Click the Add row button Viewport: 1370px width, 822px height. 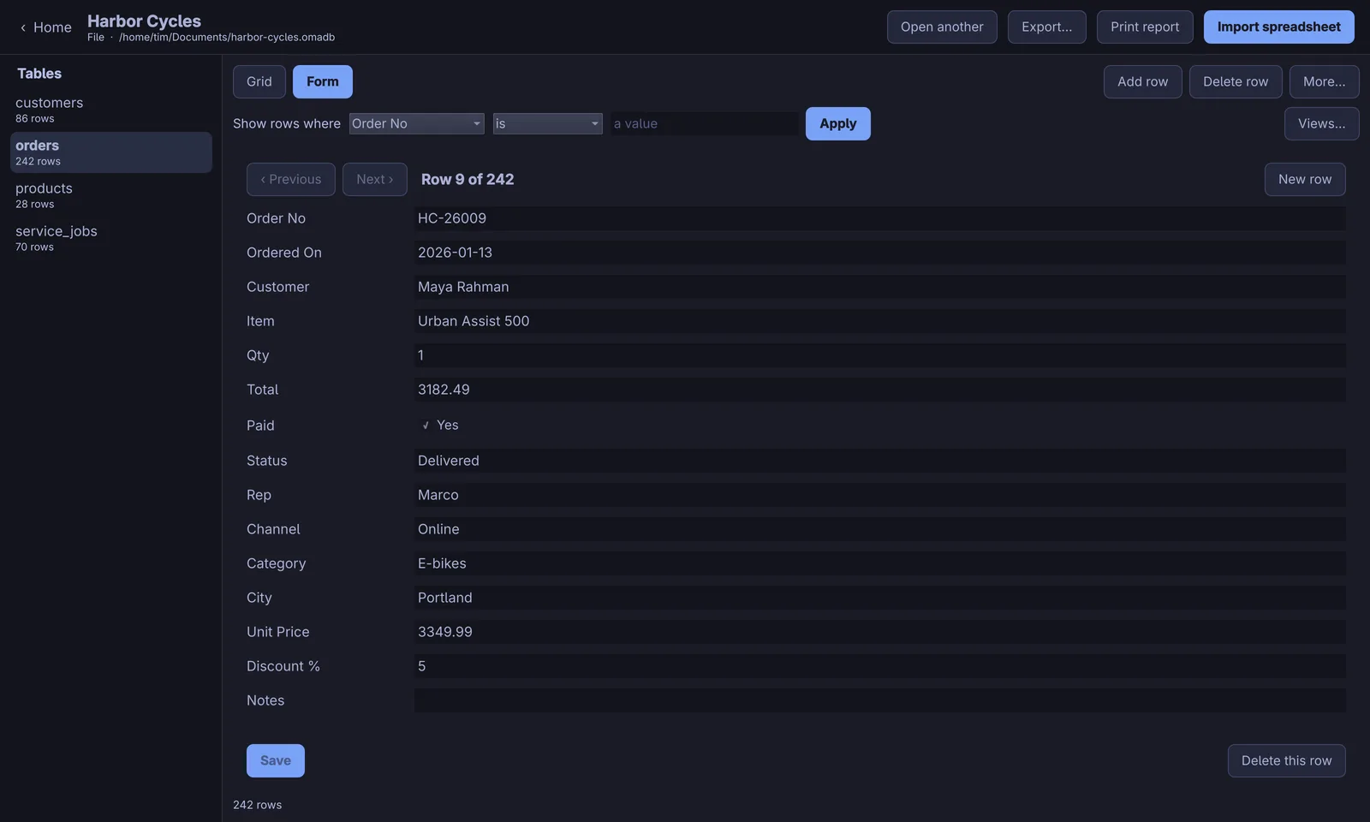click(x=1142, y=81)
